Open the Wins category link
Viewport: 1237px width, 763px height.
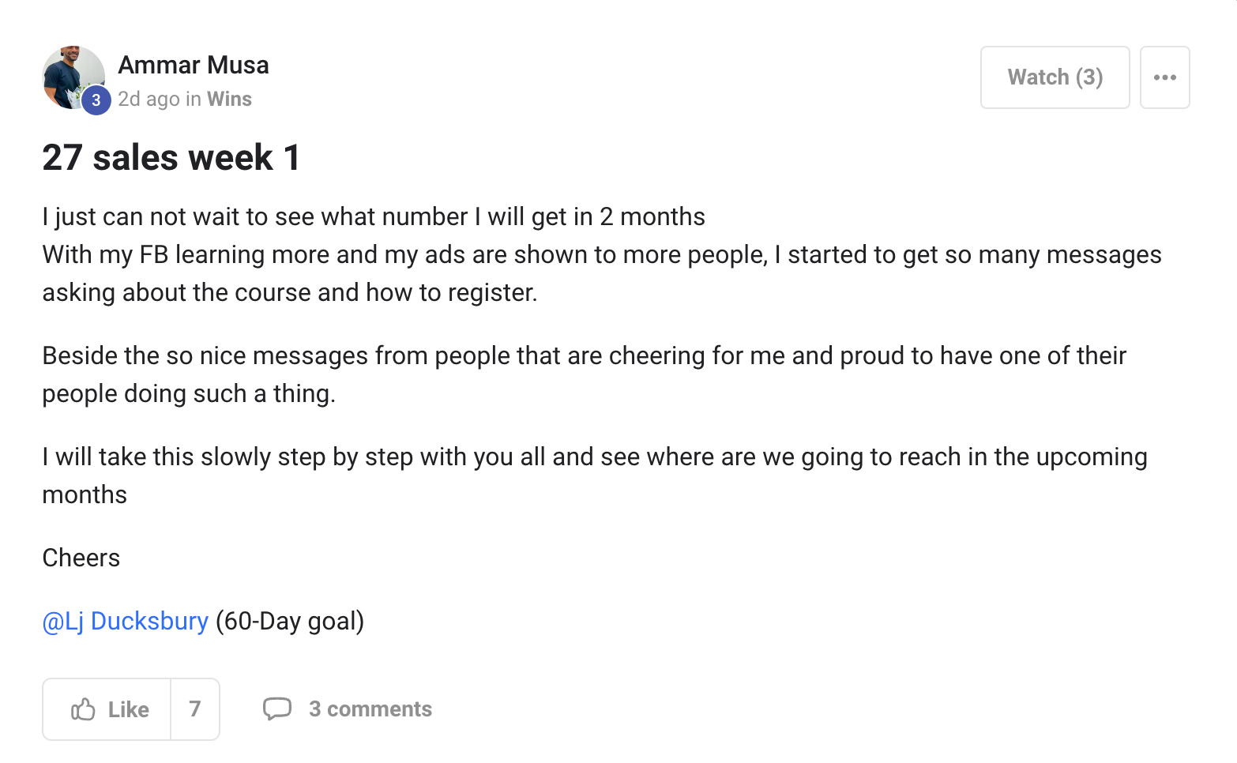[x=229, y=99]
